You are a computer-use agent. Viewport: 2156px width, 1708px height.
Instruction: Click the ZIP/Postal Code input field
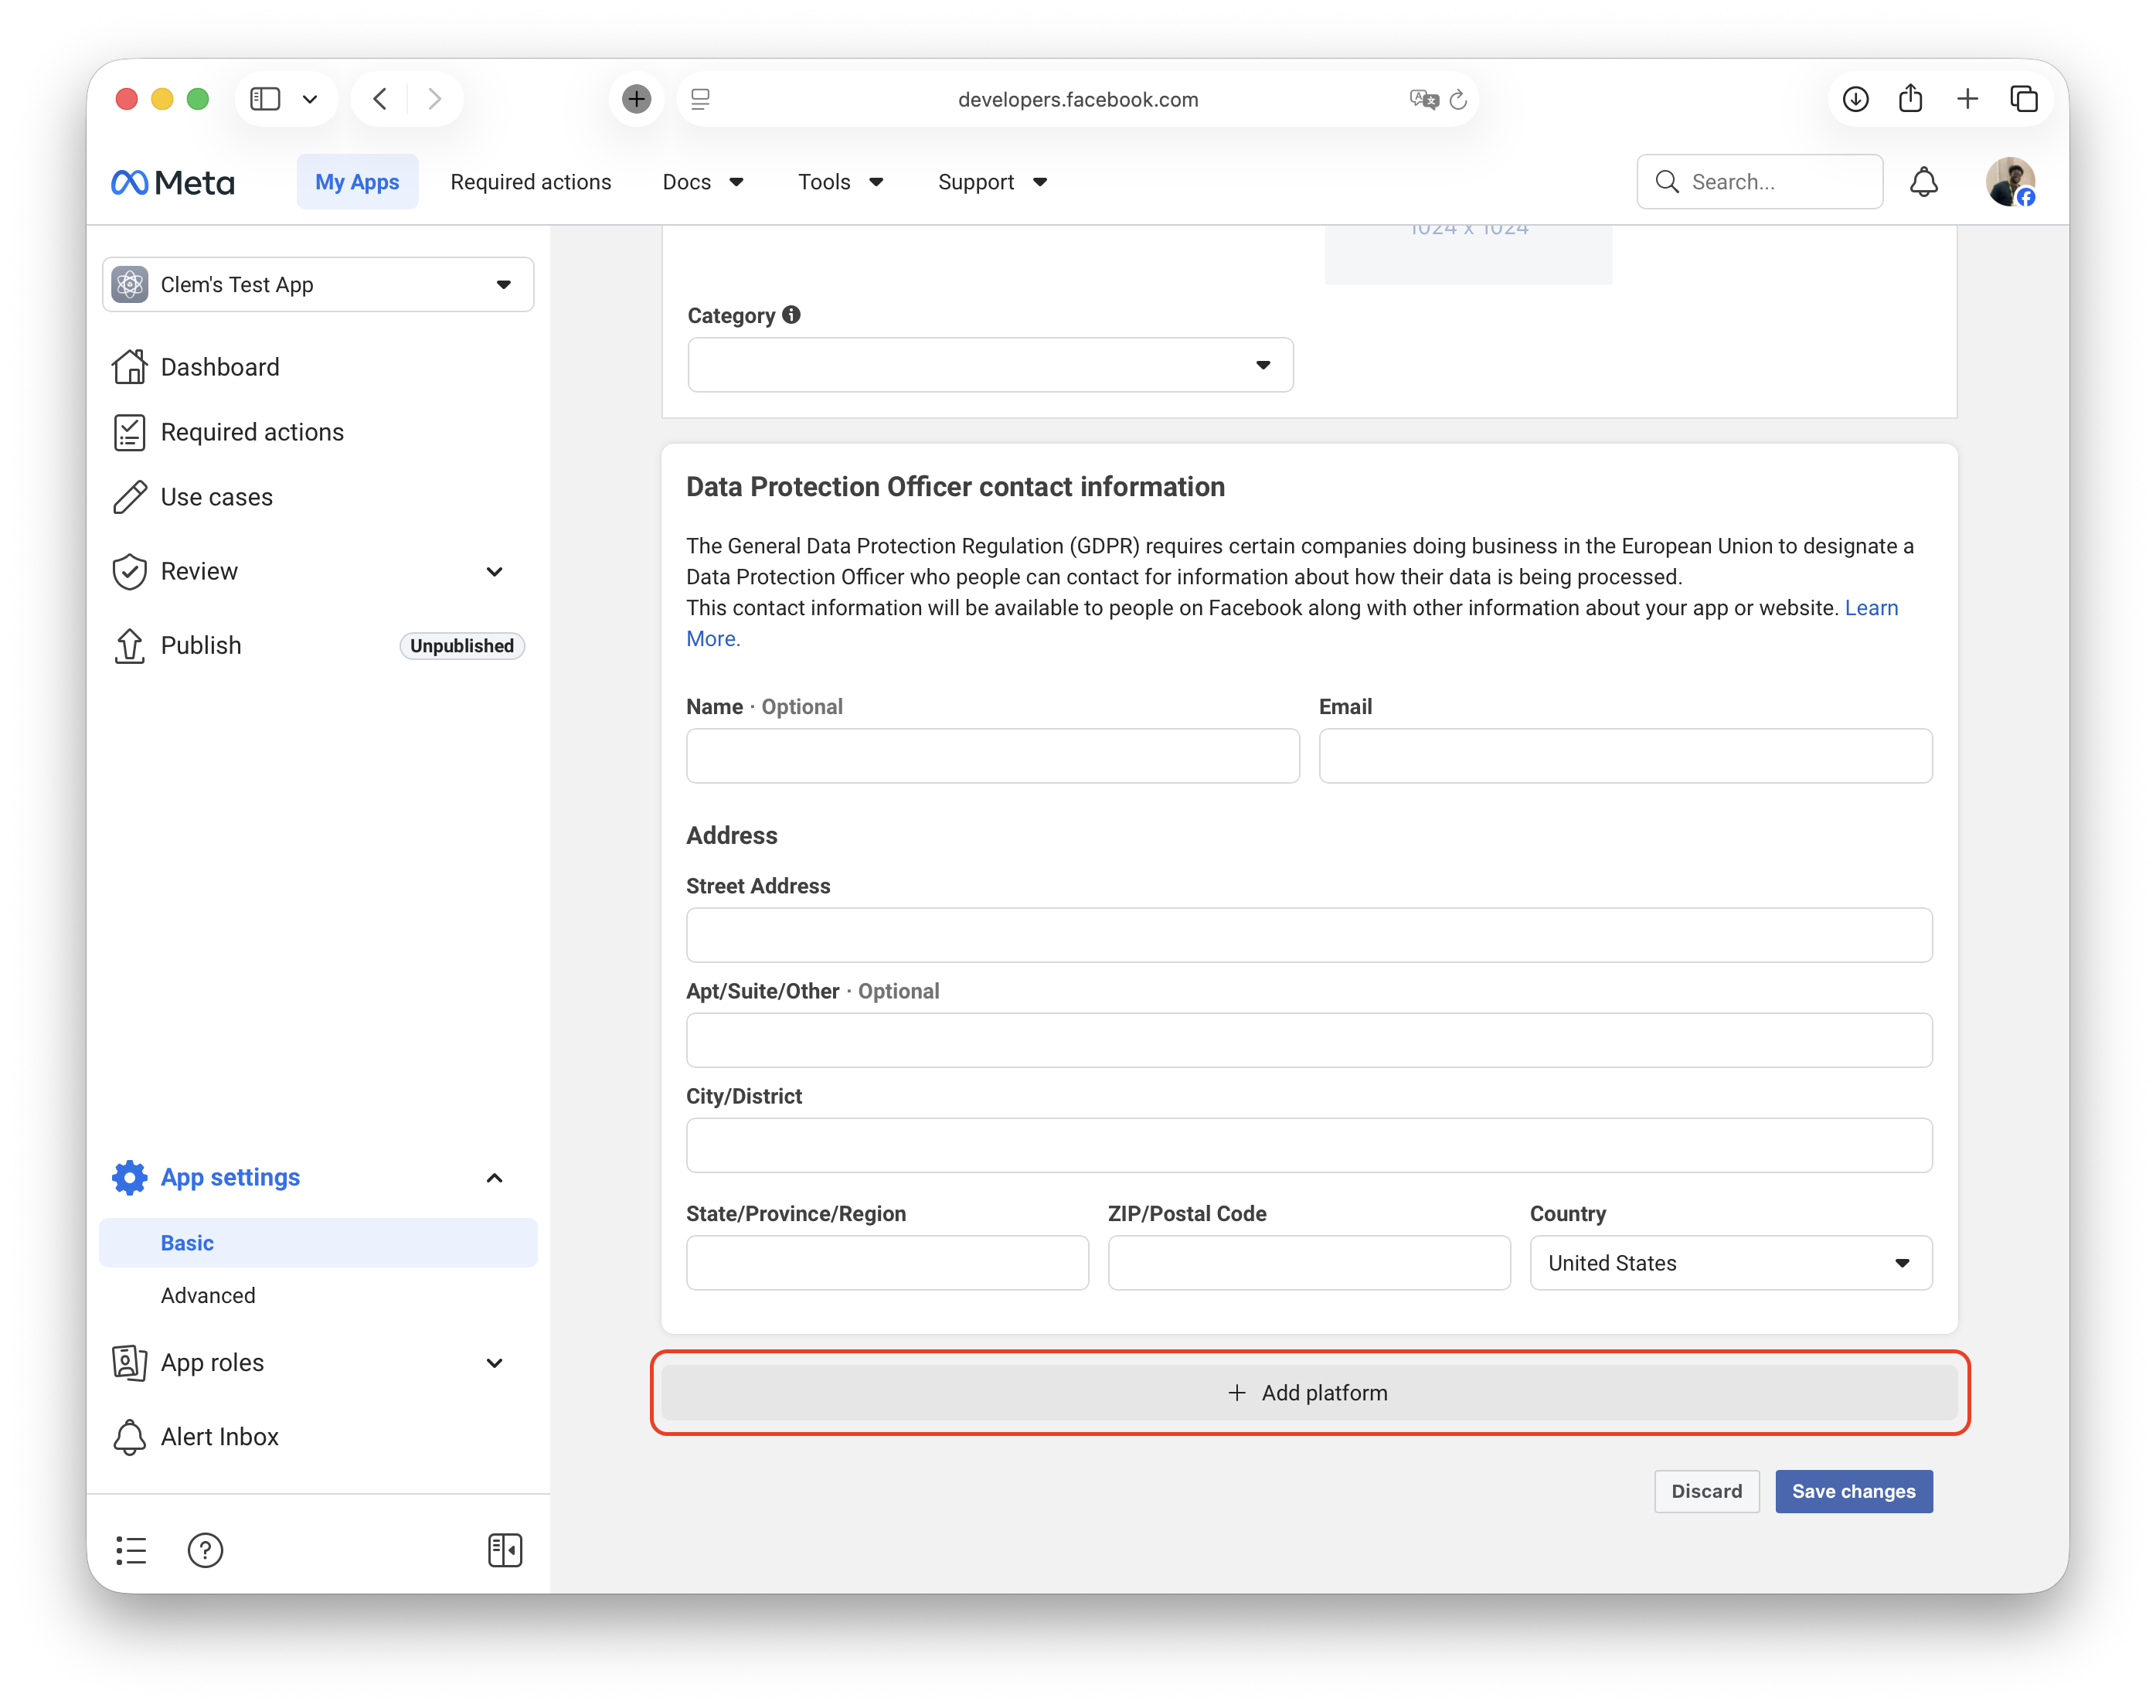[x=1309, y=1263]
